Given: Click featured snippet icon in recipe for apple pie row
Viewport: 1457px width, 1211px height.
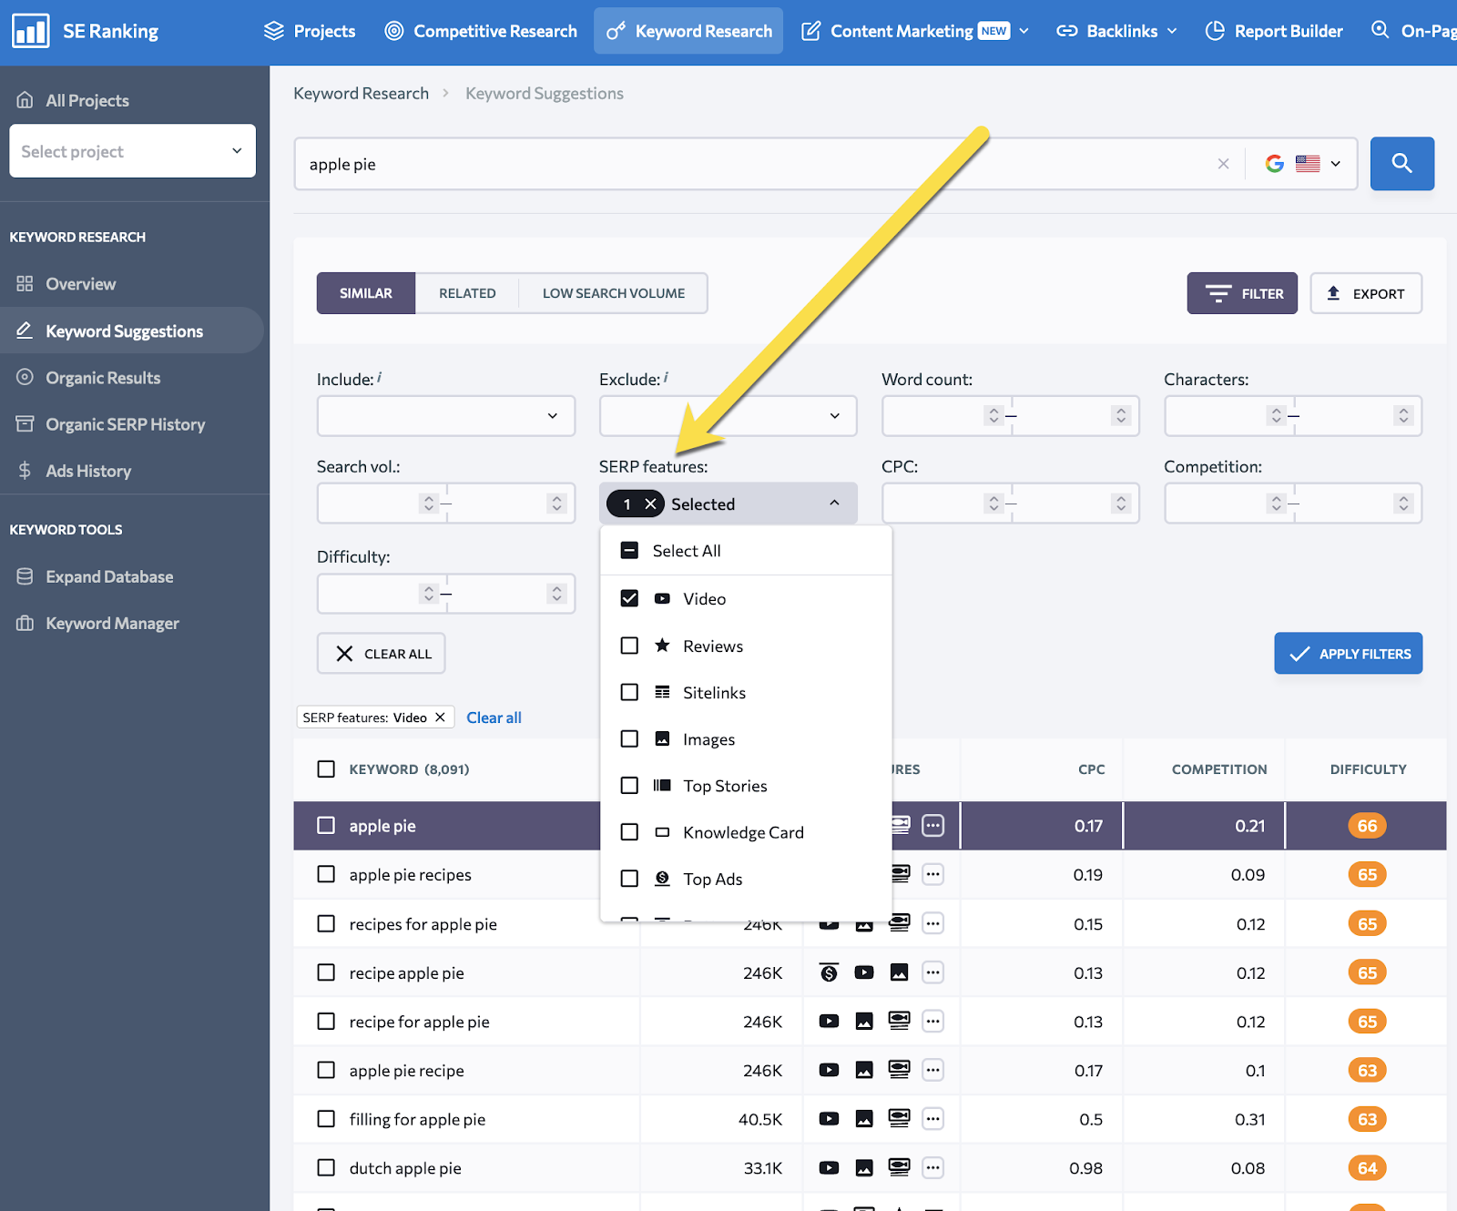Looking at the screenshot, I should (899, 1022).
